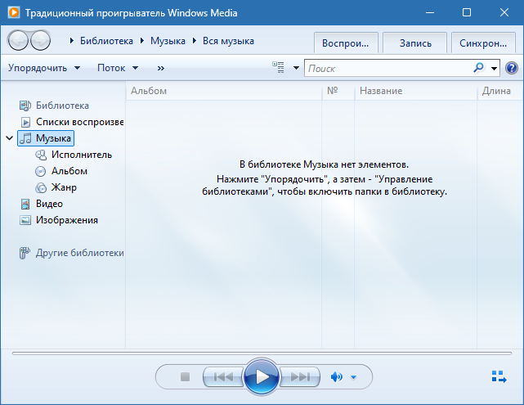Screen dimensions: 524x405
Task: Show more commands with the » chevron
Action: click(x=161, y=68)
